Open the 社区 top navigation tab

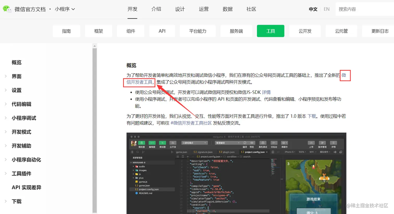[251, 9]
